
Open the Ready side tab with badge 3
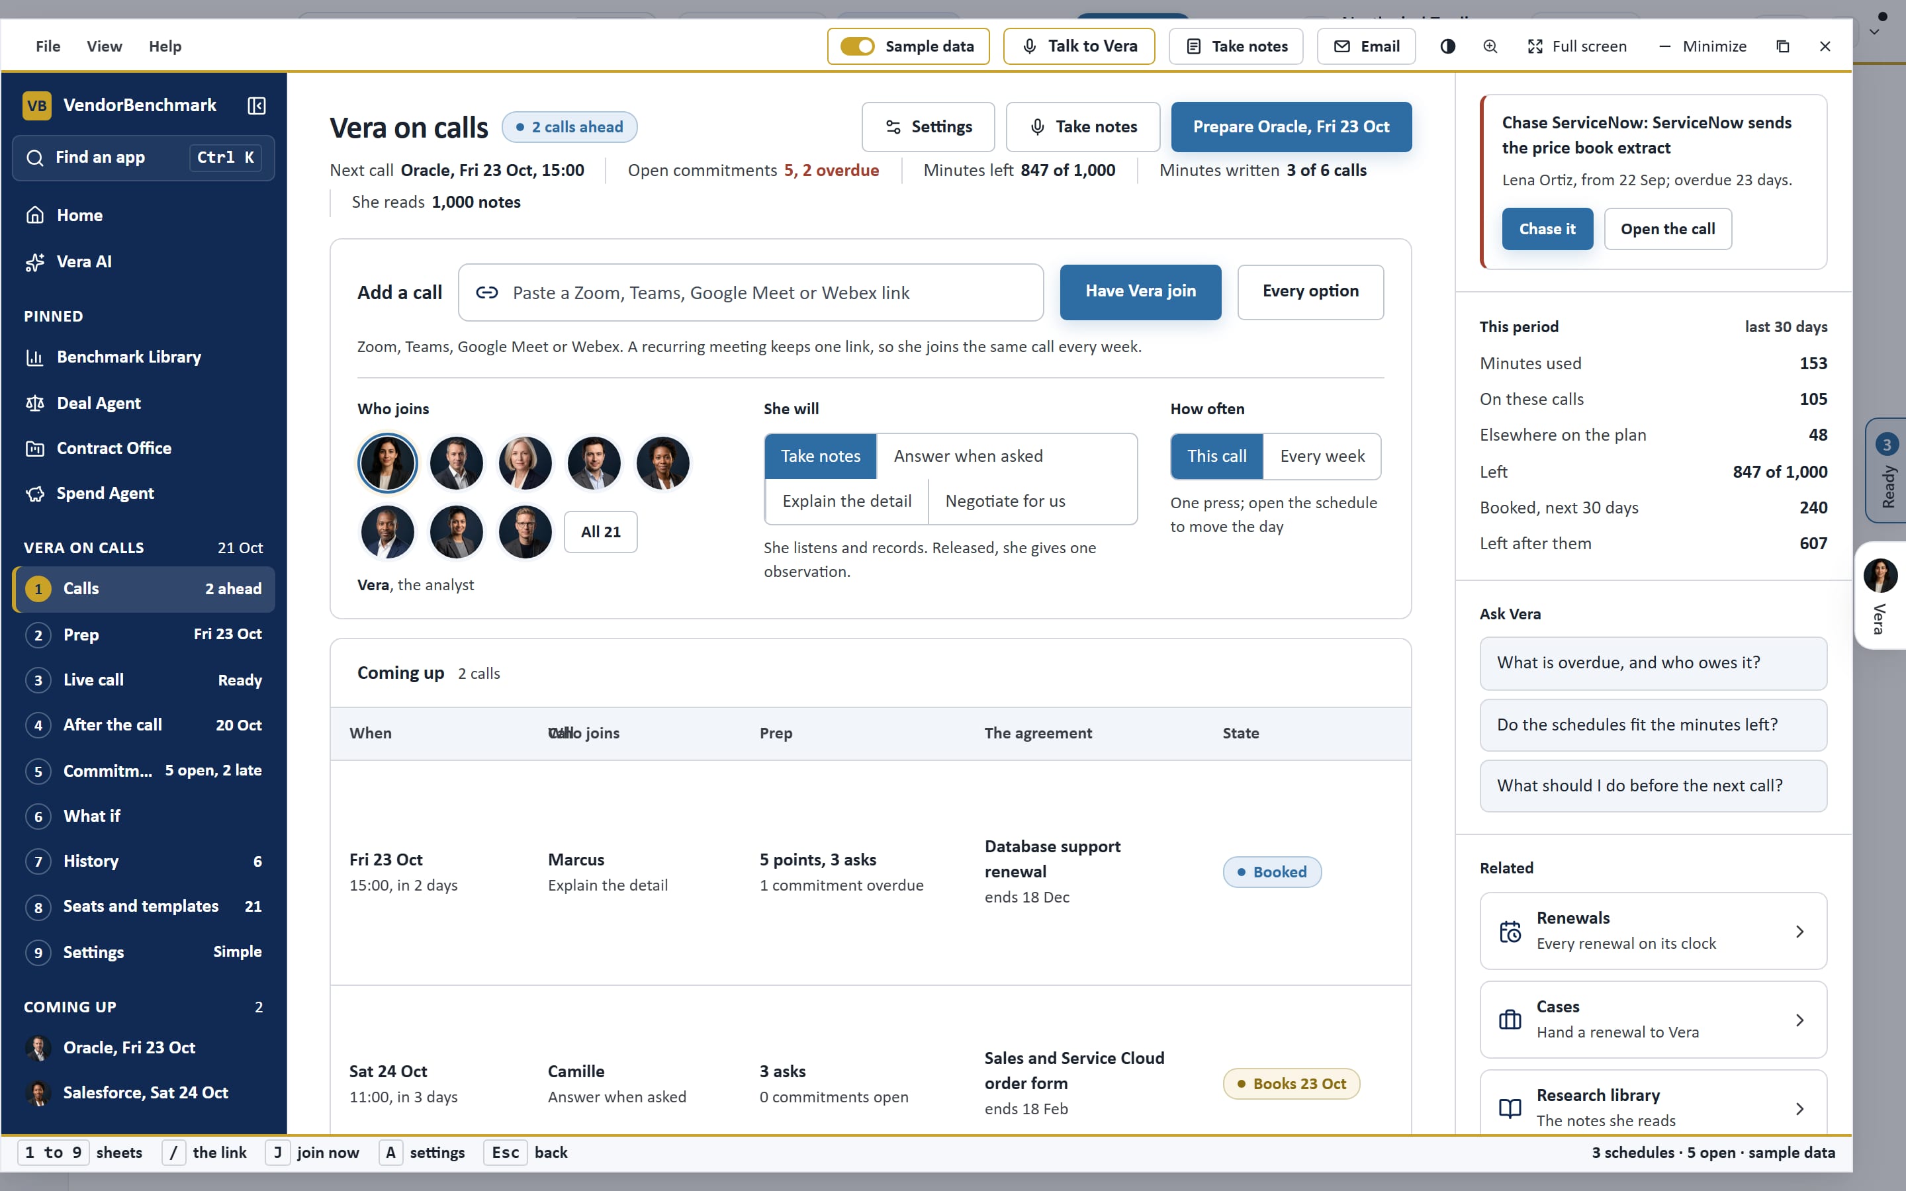coord(1886,470)
